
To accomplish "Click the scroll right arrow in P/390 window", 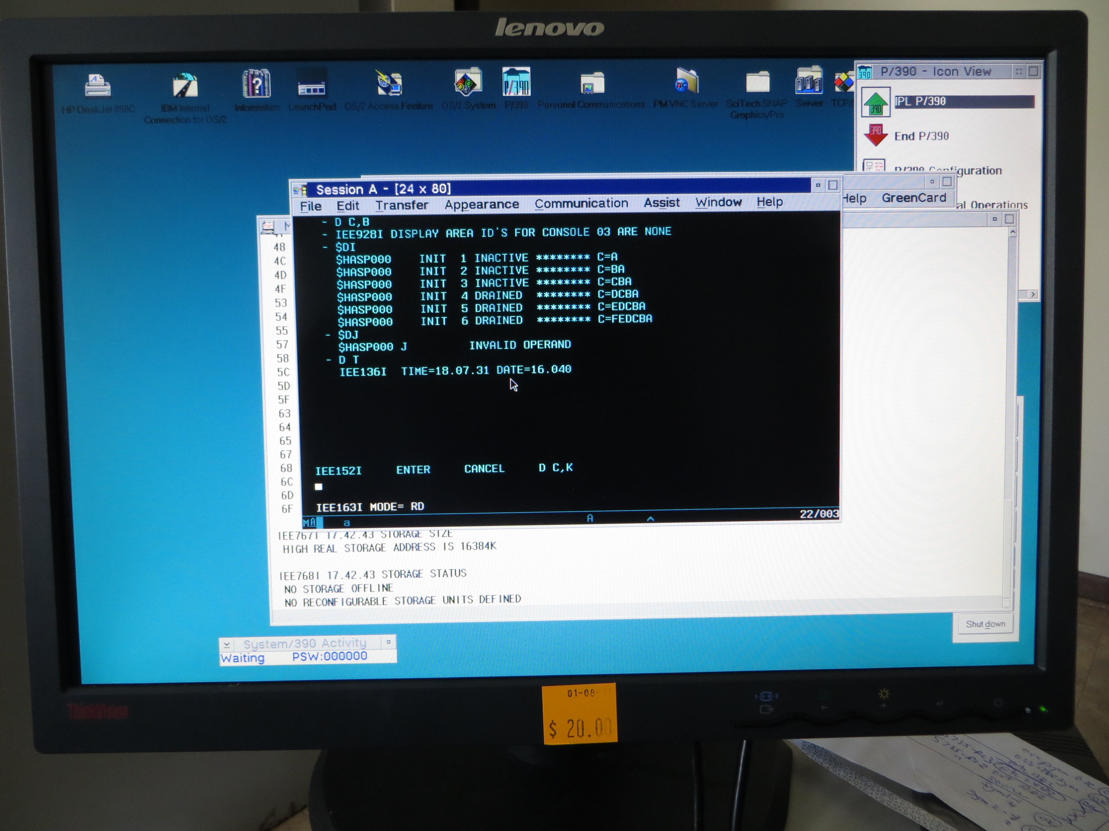I will [x=1033, y=294].
